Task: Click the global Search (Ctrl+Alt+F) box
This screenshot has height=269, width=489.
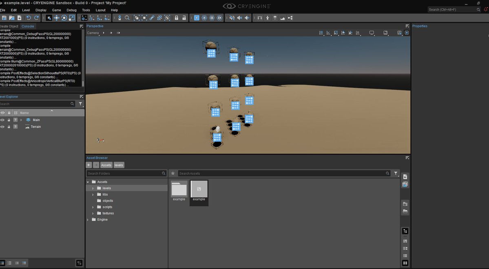Action: pos(454,10)
